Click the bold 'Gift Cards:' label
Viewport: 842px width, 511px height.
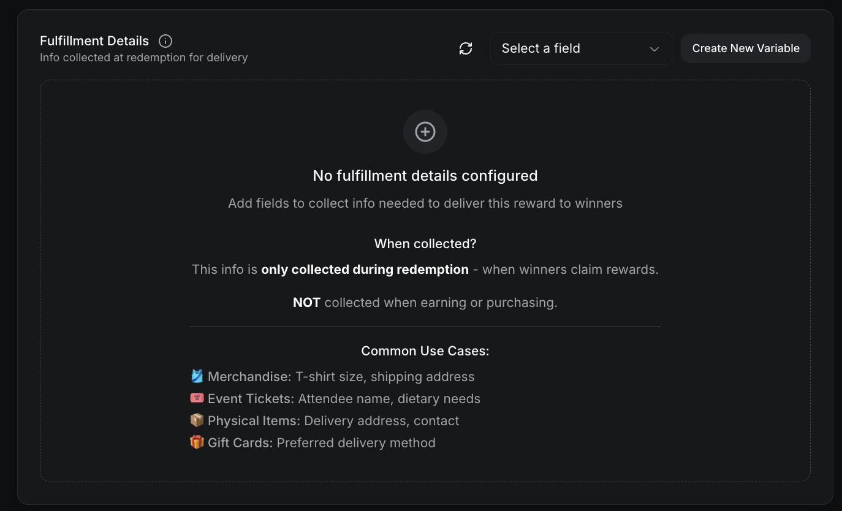click(240, 443)
